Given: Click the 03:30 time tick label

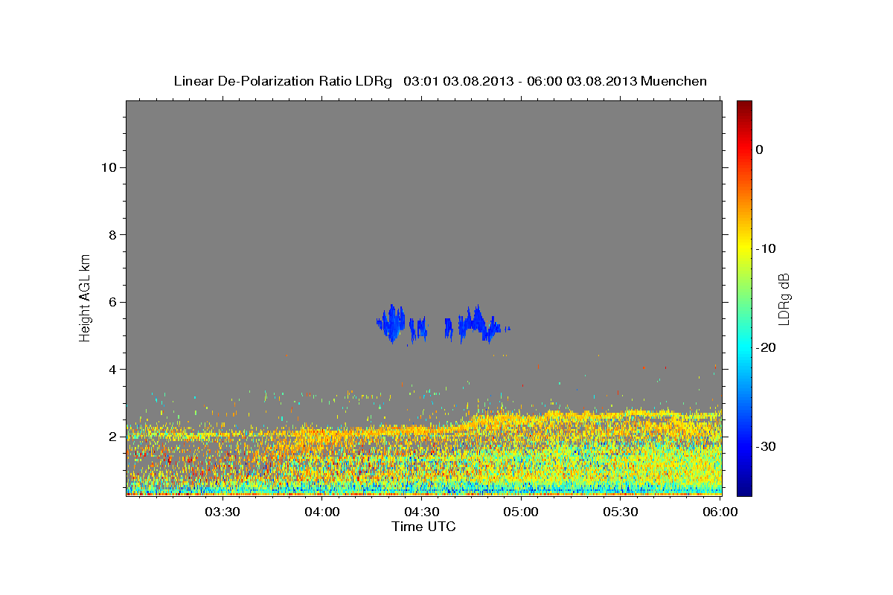Looking at the screenshot, I should 223,512.
